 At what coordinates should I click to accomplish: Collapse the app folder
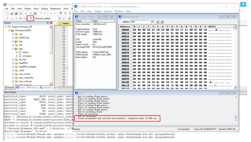pos(13,49)
